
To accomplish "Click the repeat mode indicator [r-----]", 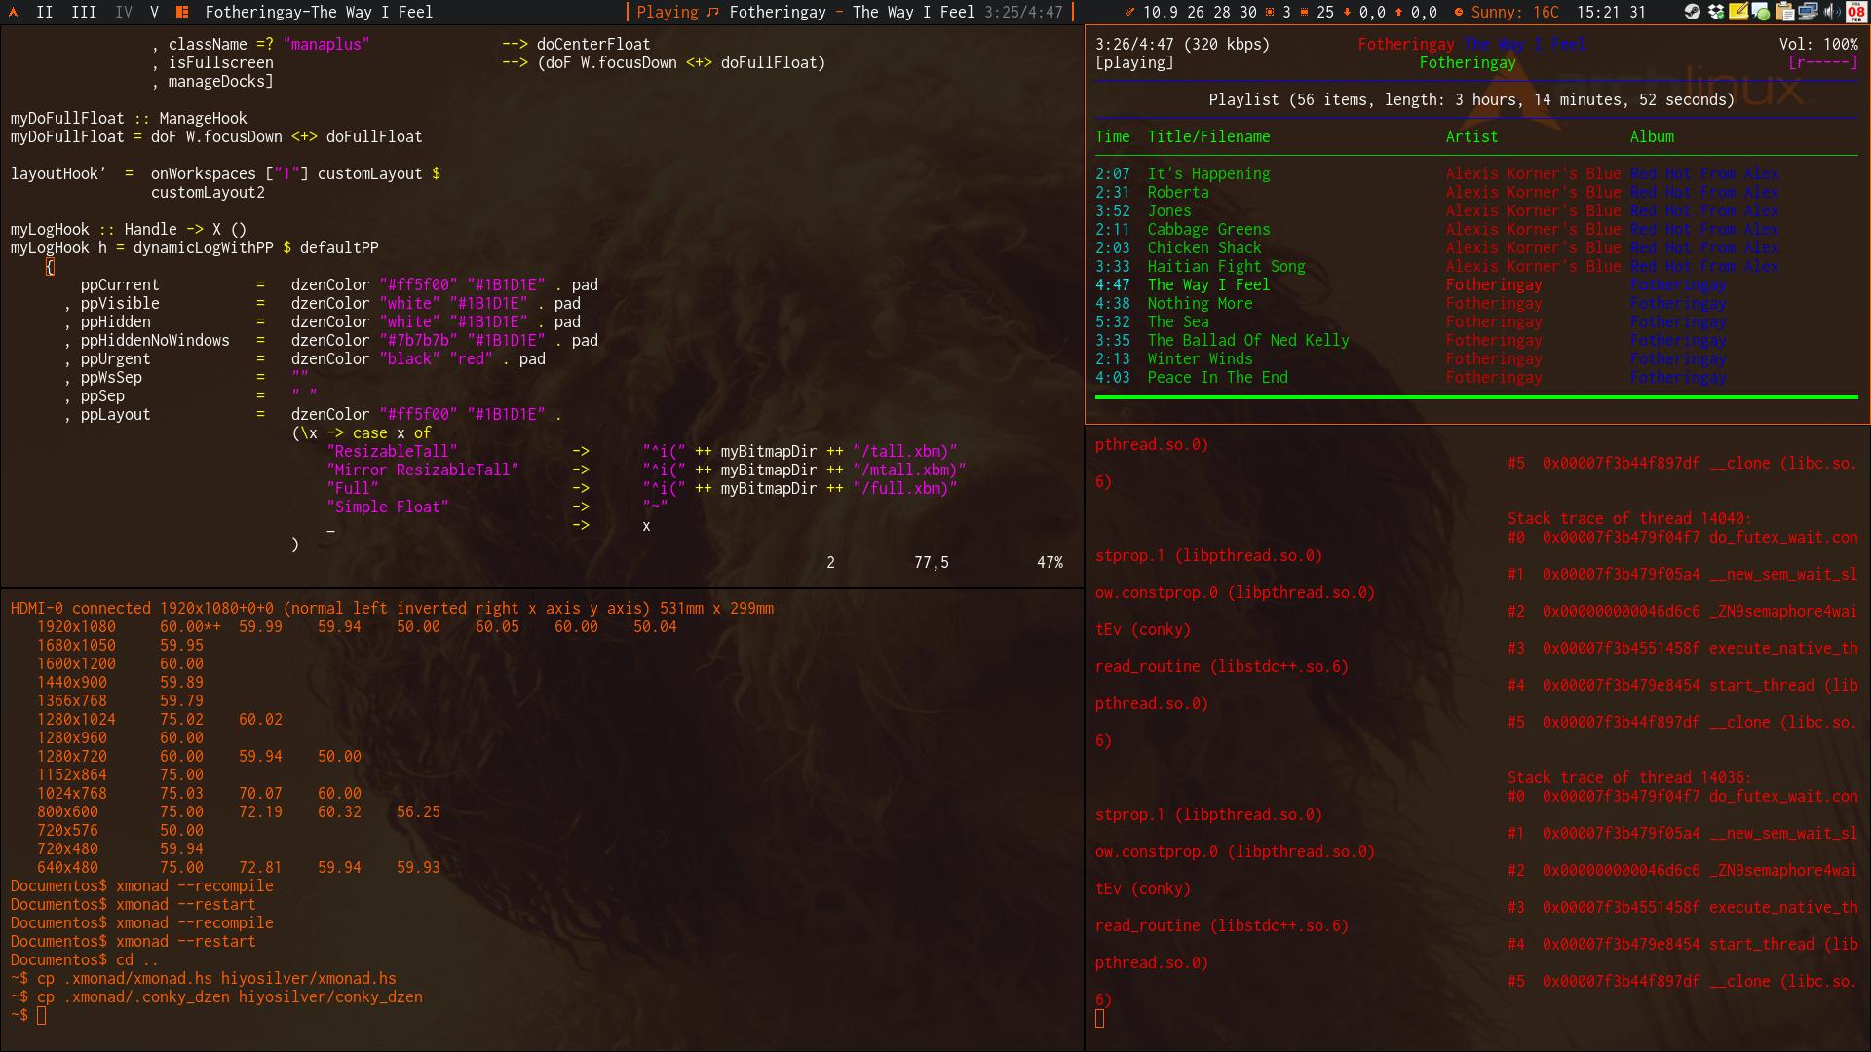I will click(x=1822, y=62).
